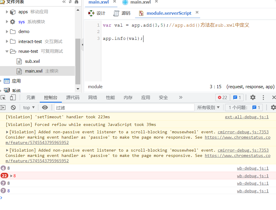Open the sub.xwl file

pos(32,61)
